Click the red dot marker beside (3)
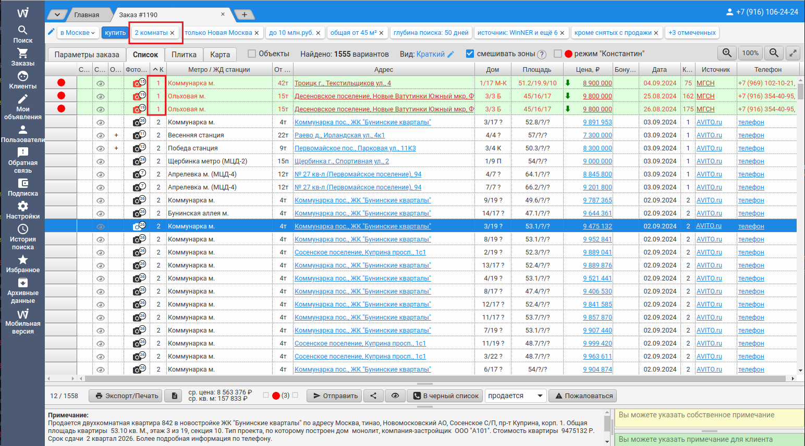The image size is (805, 446). pos(276,396)
